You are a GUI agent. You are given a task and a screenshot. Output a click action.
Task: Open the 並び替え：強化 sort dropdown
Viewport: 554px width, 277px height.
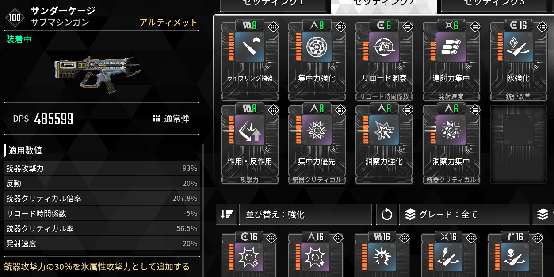(305, 215)
